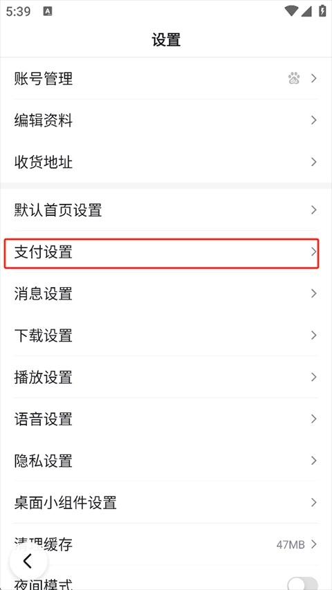Open 桌面小组件设置
Image resolution: width=332 pixels, height=590 pixels.
pos(165,502)
